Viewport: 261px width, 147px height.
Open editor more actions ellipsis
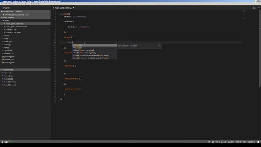[259, 8]
